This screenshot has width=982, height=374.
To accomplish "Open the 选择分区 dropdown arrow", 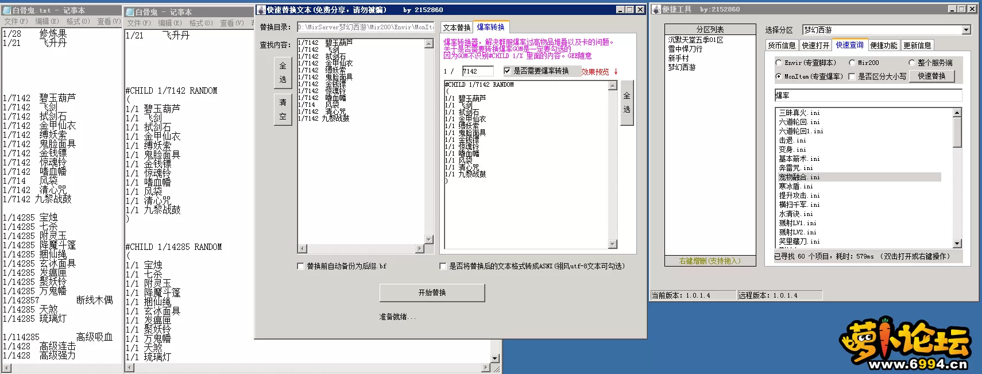I will click(x=966, y=30).
